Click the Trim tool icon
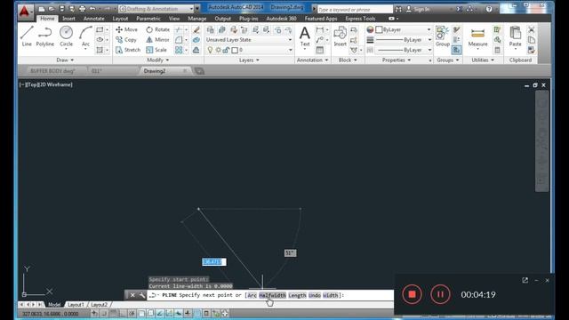Image resolution: width=569 pixels, height=320 pixels. pyautogui.click(x=179, y=29)
